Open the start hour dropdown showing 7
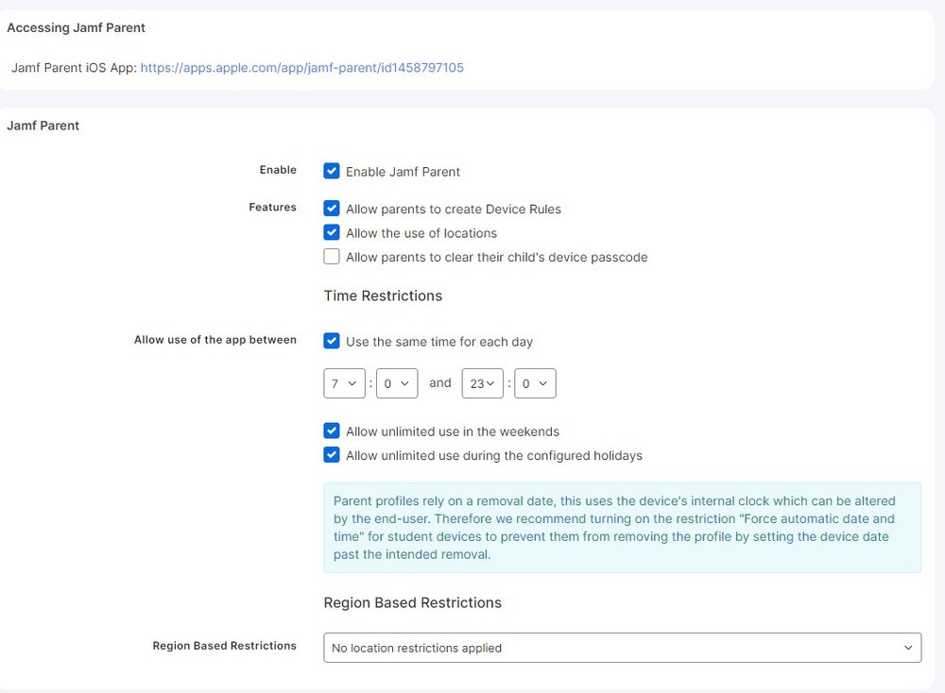The image size is (945, 693). (344, 383)
